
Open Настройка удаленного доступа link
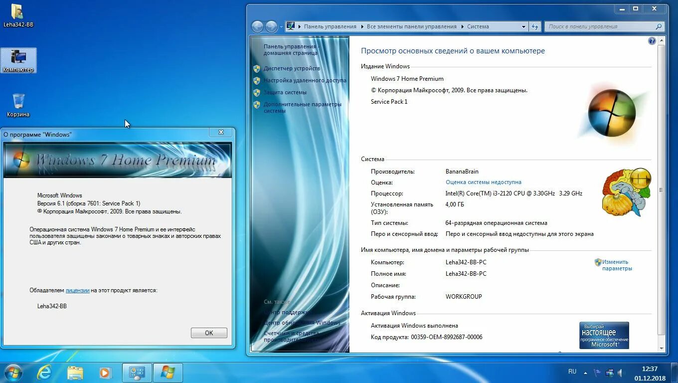point(305,80)
